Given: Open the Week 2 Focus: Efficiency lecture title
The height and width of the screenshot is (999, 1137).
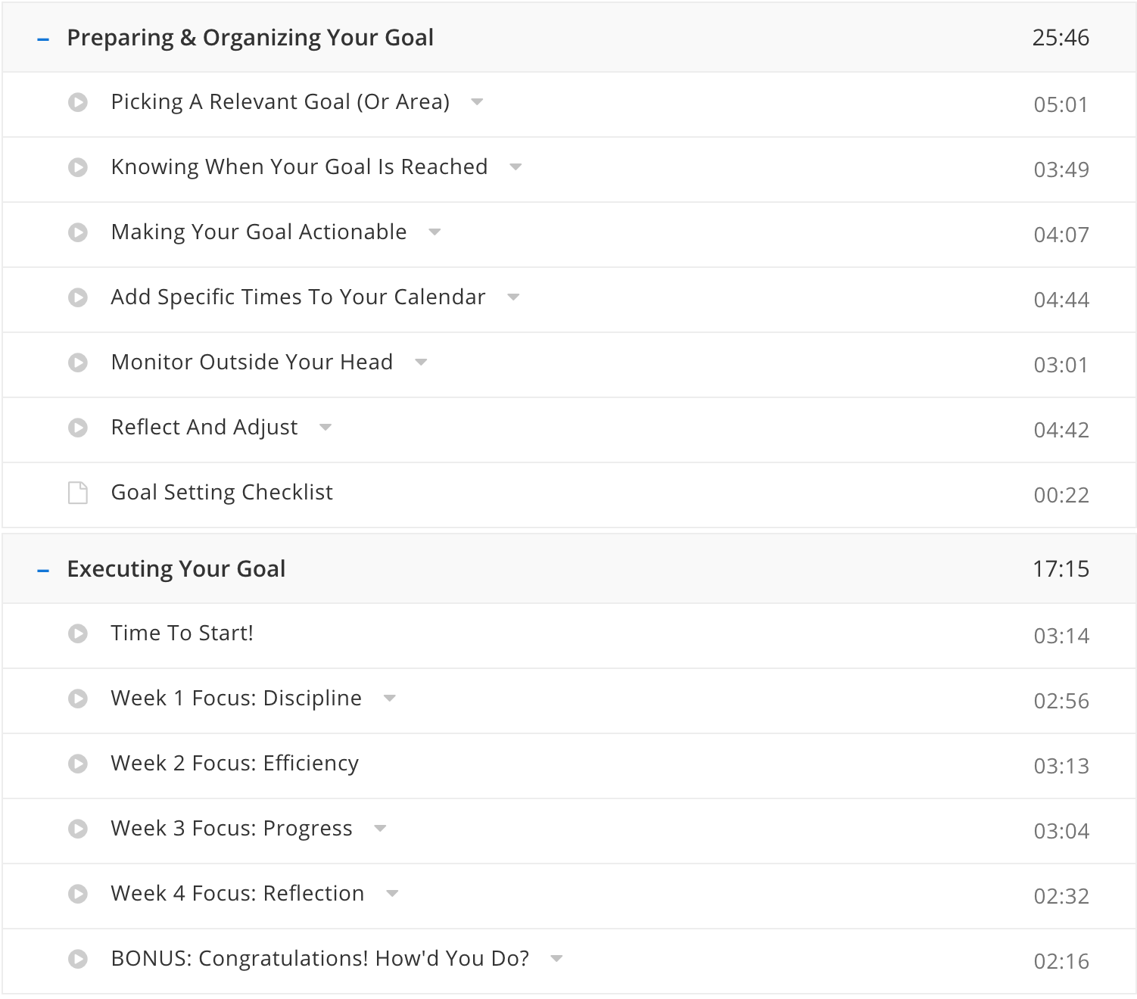Looking at the screenshot, I should (x=235, y=764).
